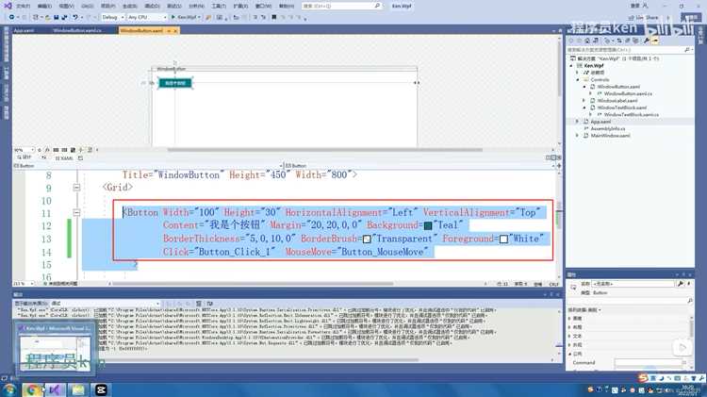
Task: Start debugging with the Ken.Wpf run button
Action: coord(184,17)
